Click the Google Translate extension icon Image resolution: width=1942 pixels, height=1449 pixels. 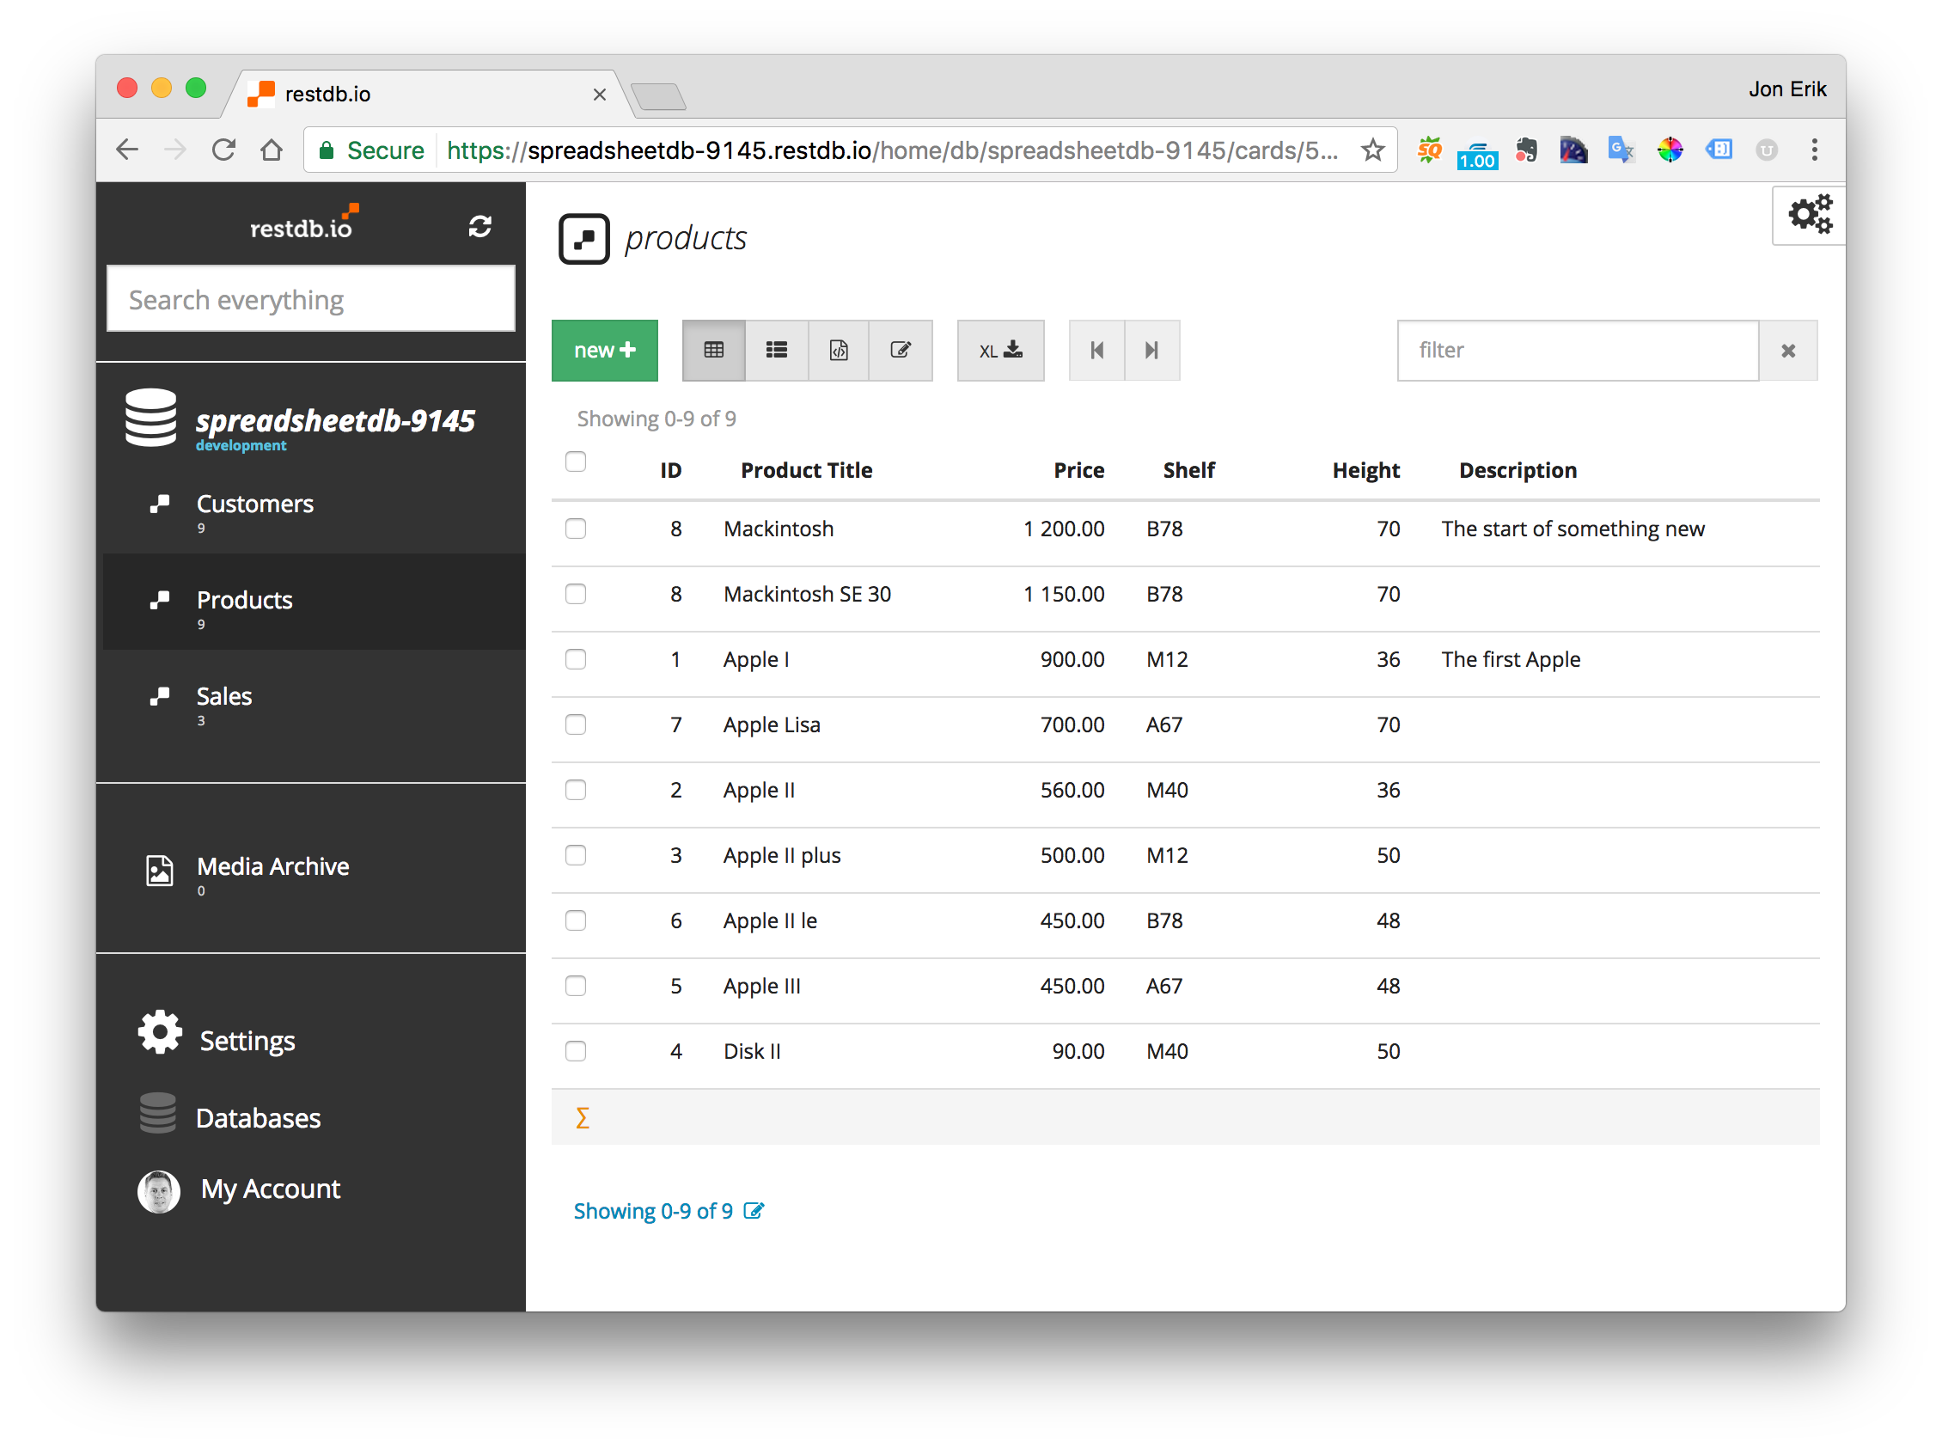coord(1621,150)
